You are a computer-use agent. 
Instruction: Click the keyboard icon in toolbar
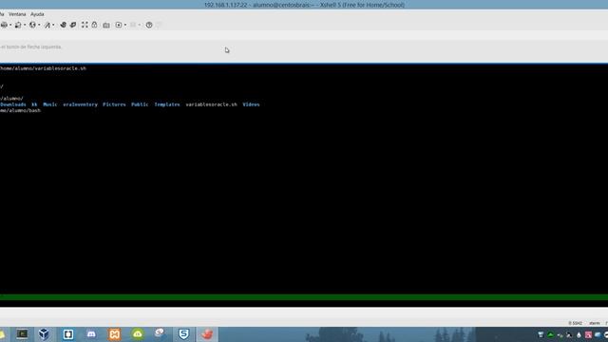click(x=106, y=26)
